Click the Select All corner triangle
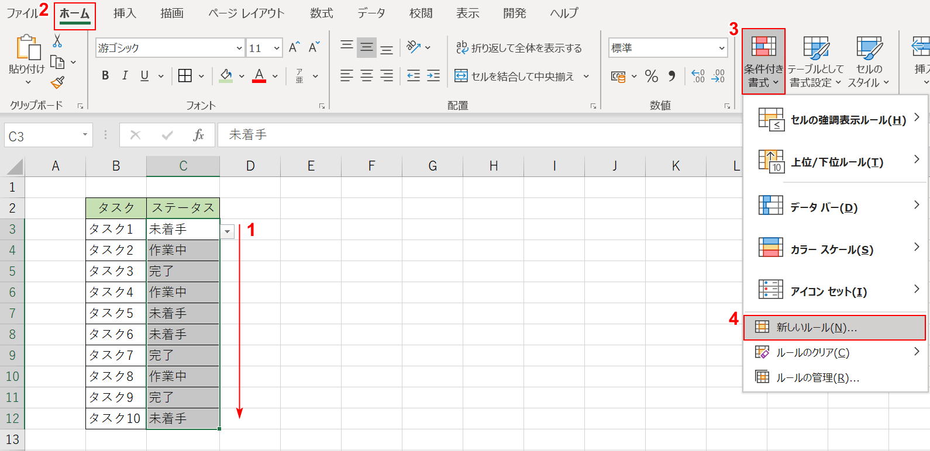The width and height of the screenshot is (930, 451). point(15,167)
